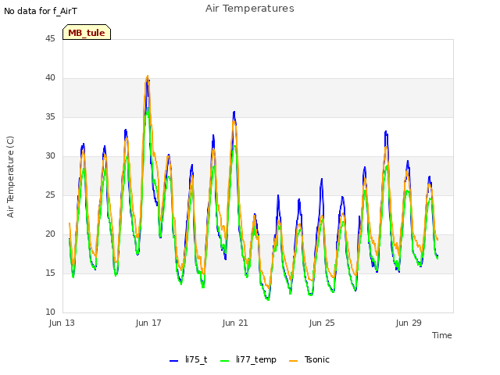Click the 25 y-axis tick label
Image resolution: width=500 pixels, height=375 pixels.
tap(50, 195)
